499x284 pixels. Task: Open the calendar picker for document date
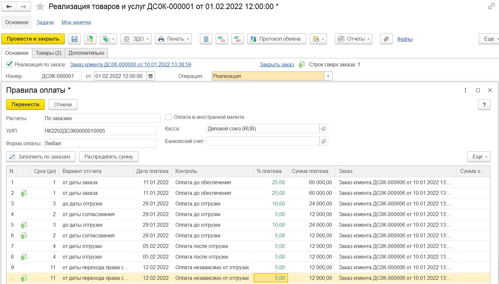point(151,76)
